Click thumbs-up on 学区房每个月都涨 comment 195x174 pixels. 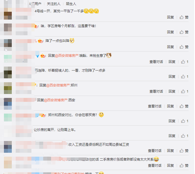pos(184,32)
